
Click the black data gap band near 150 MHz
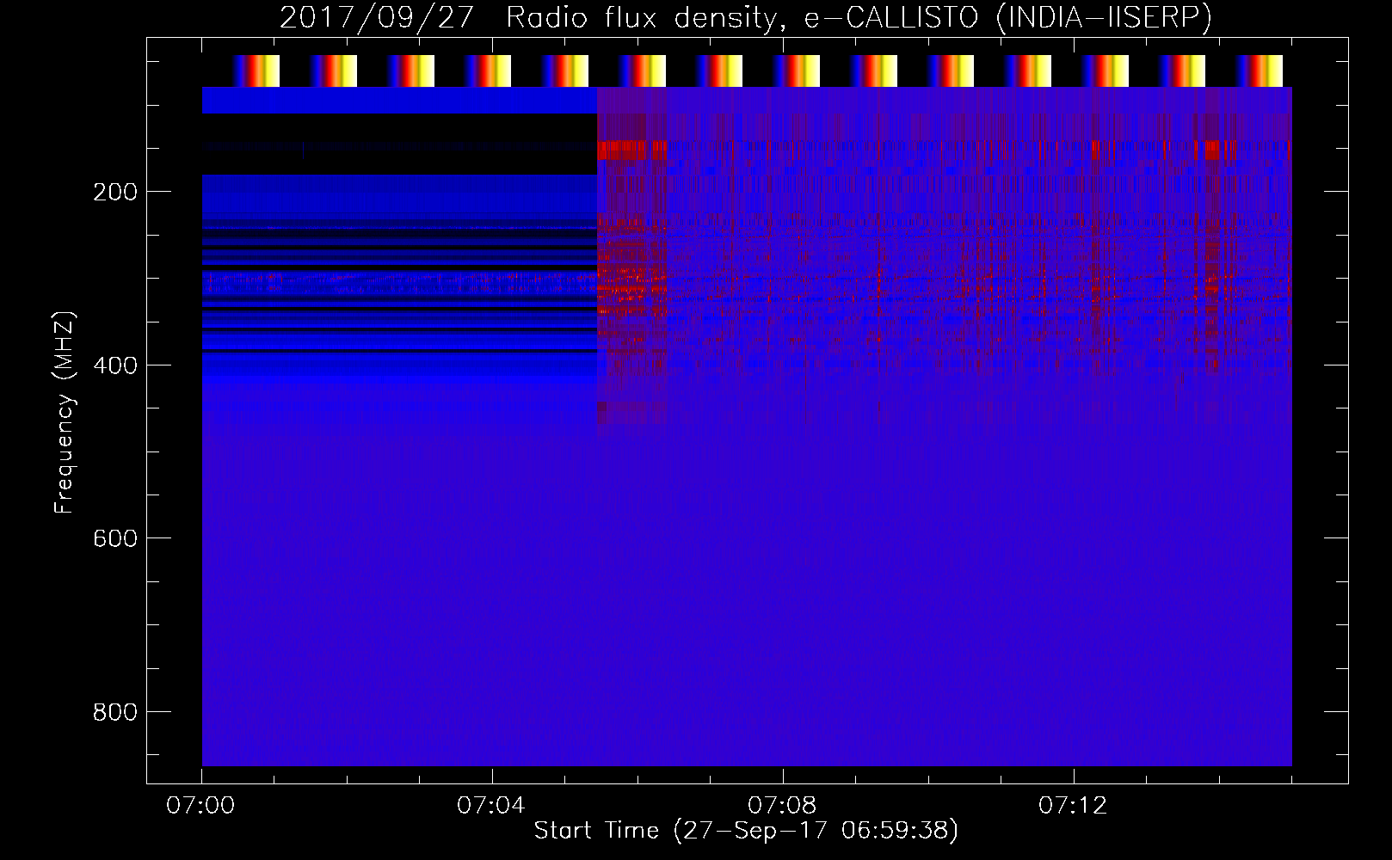tap(399, 144)
